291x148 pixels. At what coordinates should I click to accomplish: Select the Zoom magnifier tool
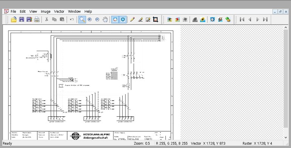82,20
